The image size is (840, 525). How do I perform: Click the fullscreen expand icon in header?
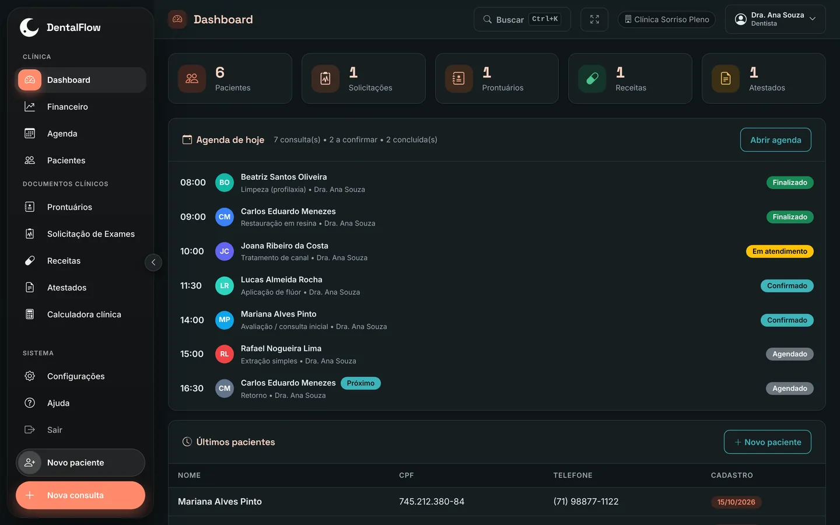(594, 20)
